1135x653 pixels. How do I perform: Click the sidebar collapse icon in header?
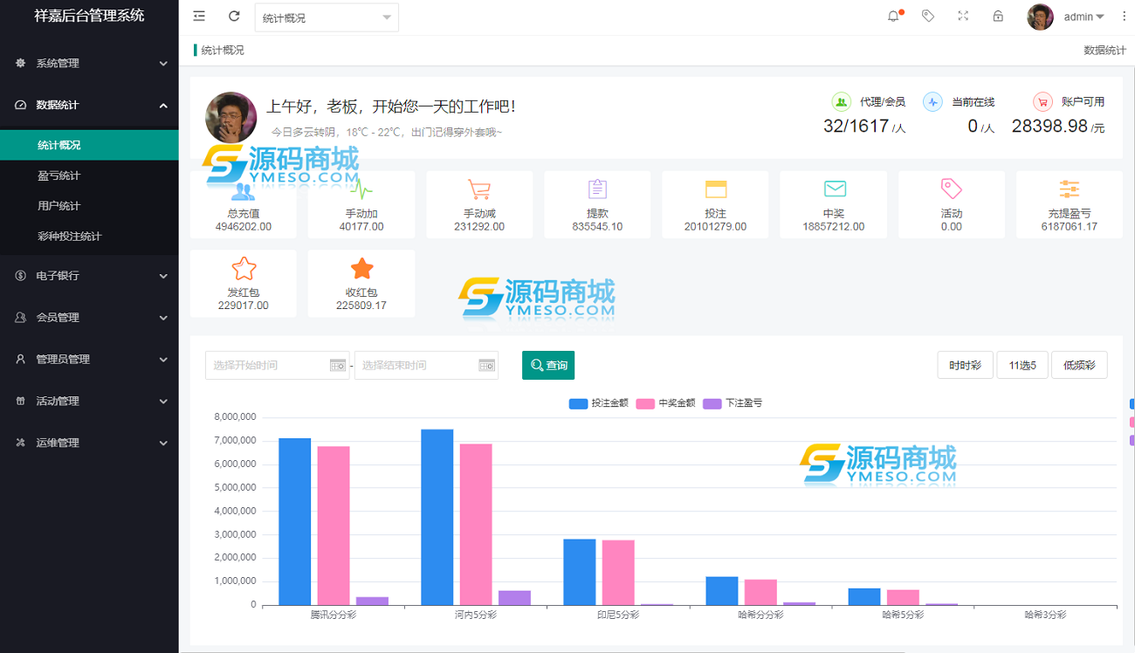point(199,17)
